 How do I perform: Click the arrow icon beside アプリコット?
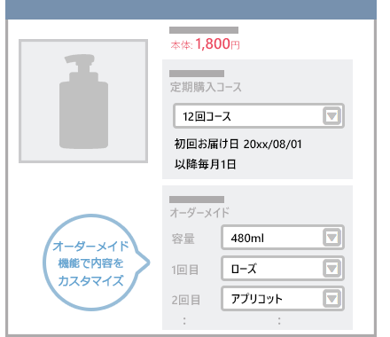(331, 299)
